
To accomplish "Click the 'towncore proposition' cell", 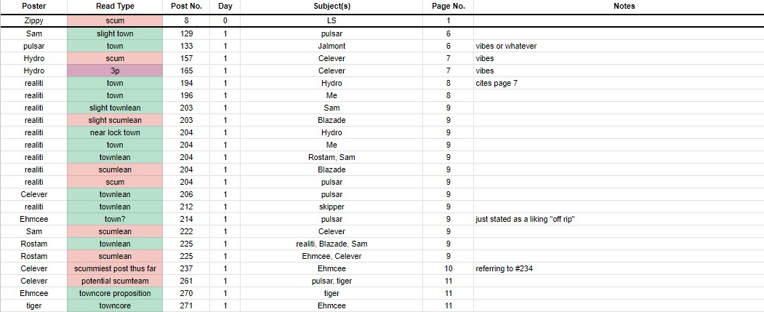I will click(115, 293).
